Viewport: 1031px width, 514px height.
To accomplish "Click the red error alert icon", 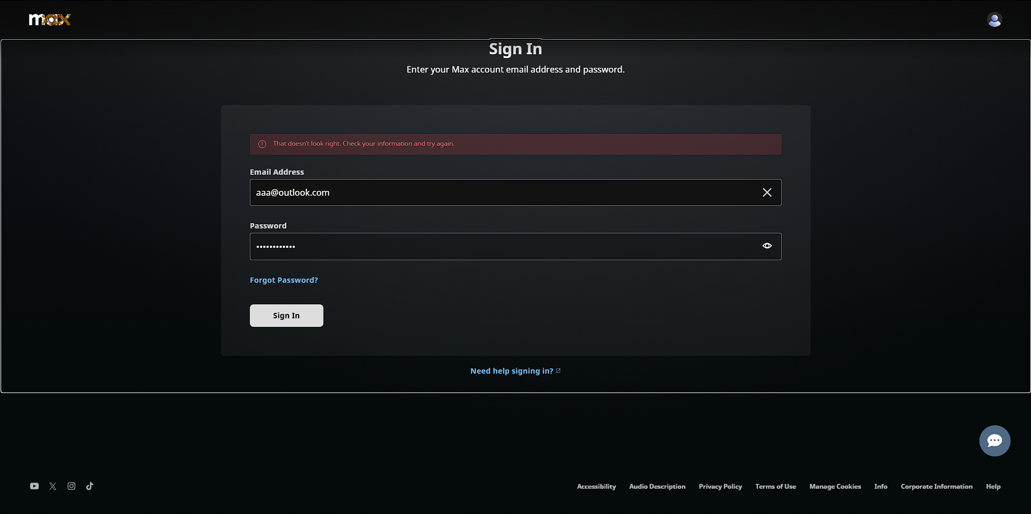I will [x=262, y=144].
